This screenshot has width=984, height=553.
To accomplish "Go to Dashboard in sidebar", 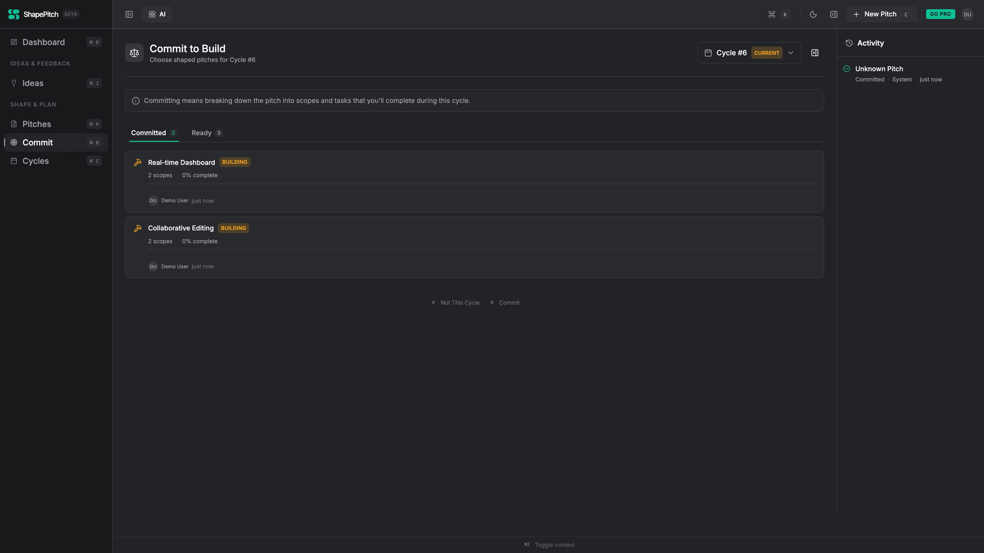I will point(44,42).
